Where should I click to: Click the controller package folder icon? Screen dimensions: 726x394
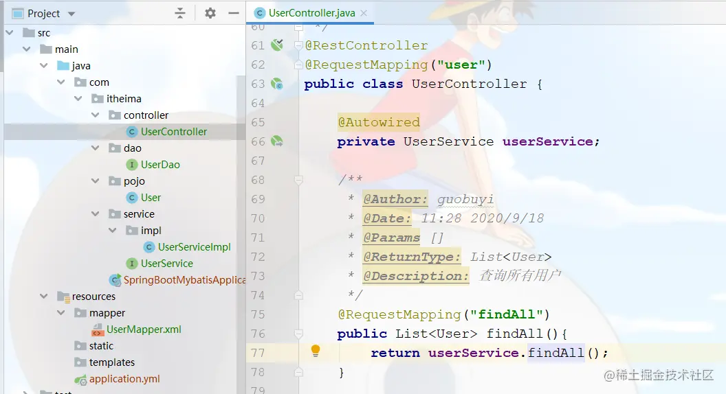coord(114,115)
